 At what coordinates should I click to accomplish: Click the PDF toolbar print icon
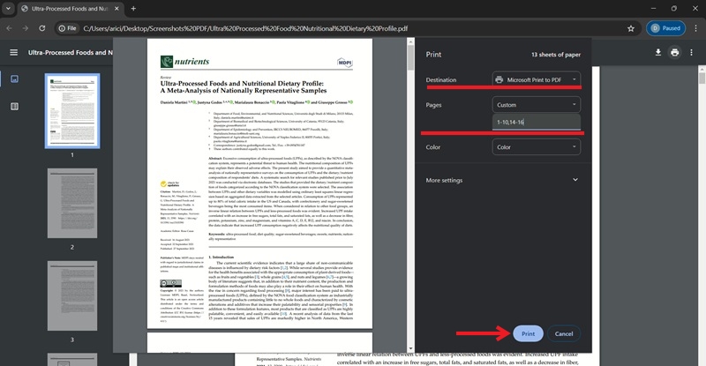(674, 53)
